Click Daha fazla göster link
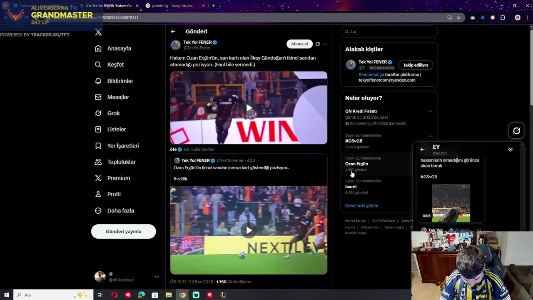The width and height of the screenshot is (533, 300). [x=361, y=205]
